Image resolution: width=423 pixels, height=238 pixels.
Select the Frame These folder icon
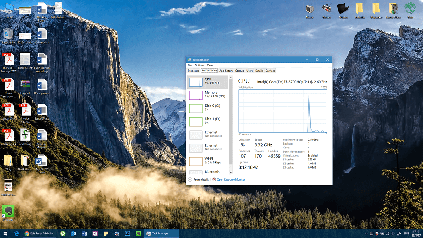[393, 11]
